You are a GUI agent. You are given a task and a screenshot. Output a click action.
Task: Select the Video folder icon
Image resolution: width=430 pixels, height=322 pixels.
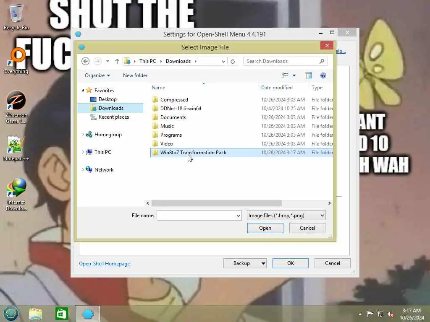pyautogui.click(x=155, y=143)
